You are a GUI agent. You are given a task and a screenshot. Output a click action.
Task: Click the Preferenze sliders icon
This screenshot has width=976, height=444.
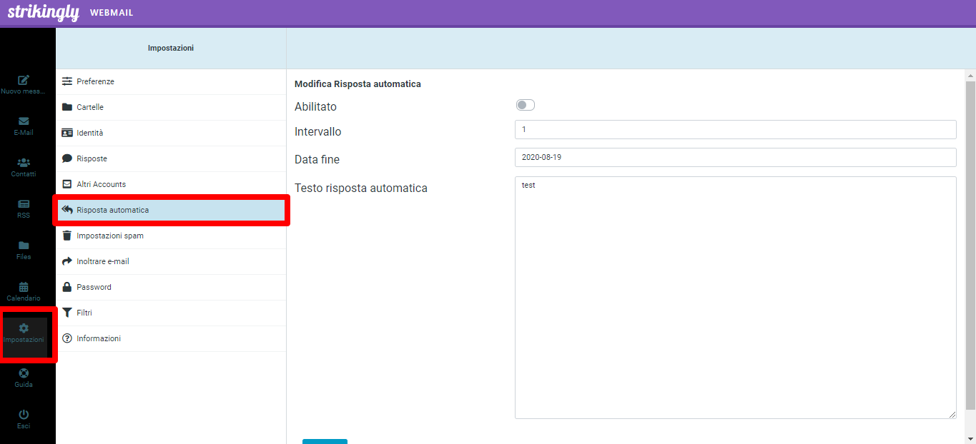click(x=67, y=81)
